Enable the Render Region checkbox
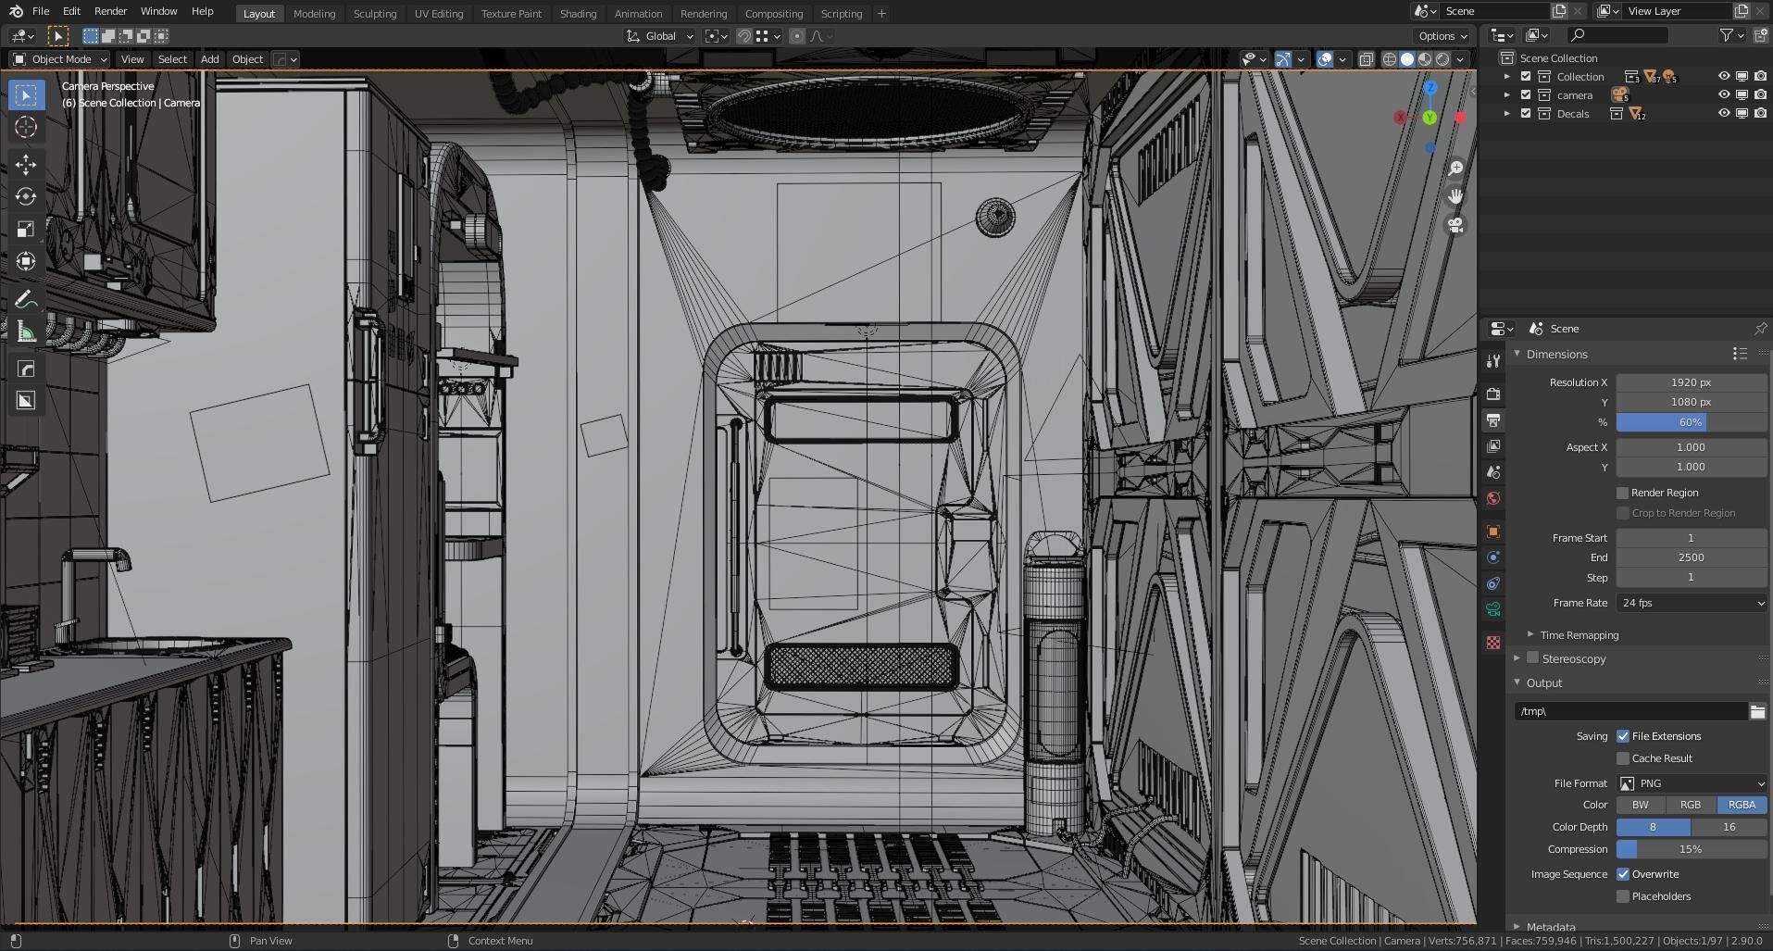This screenshot has height=951, width=1773. pos(1622,493)
